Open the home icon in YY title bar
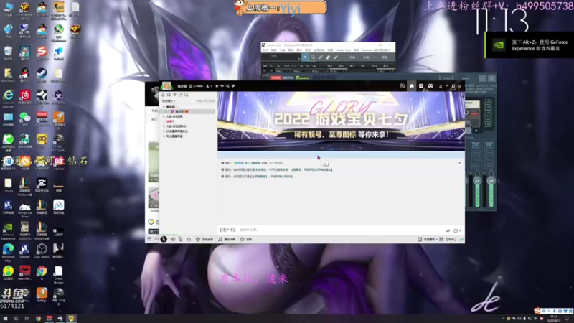Screen dimensions: 574x323 click(x=411, y=86)
